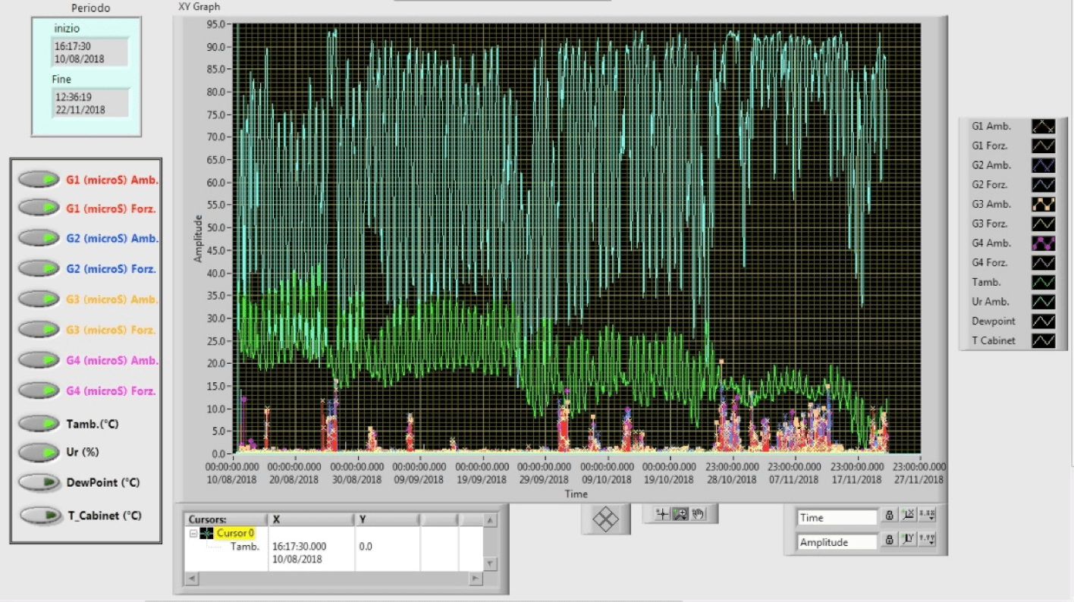This screenshot has width=1074, height=602.
Task: Click the cursor mover diamond pad
Action: (x=605, y=519)
